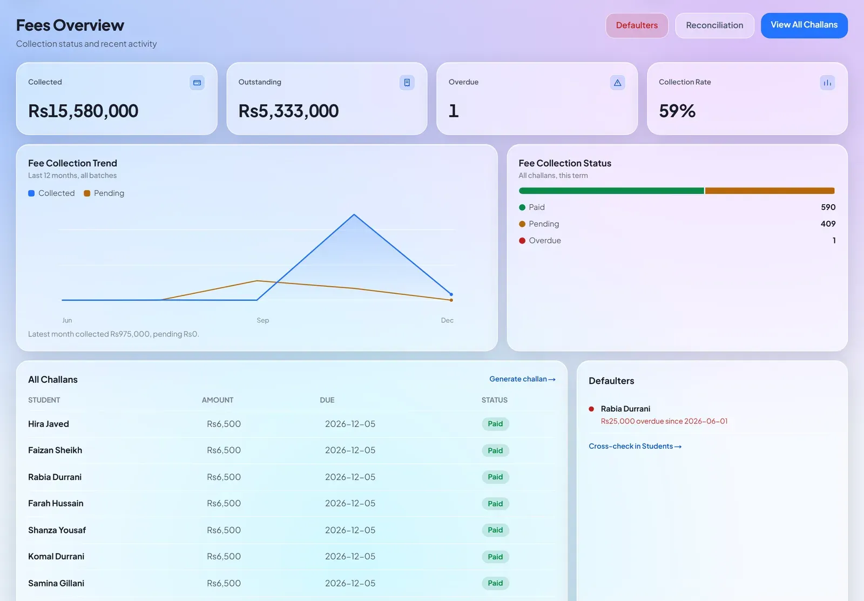The width and height of the screenshot is (864, 601).
Task: Click View All Challans button
Action: [804, 25]
